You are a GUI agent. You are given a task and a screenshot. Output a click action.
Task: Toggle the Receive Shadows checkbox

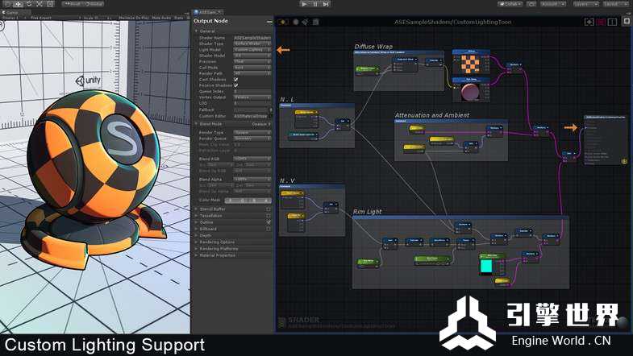[236, 85]
